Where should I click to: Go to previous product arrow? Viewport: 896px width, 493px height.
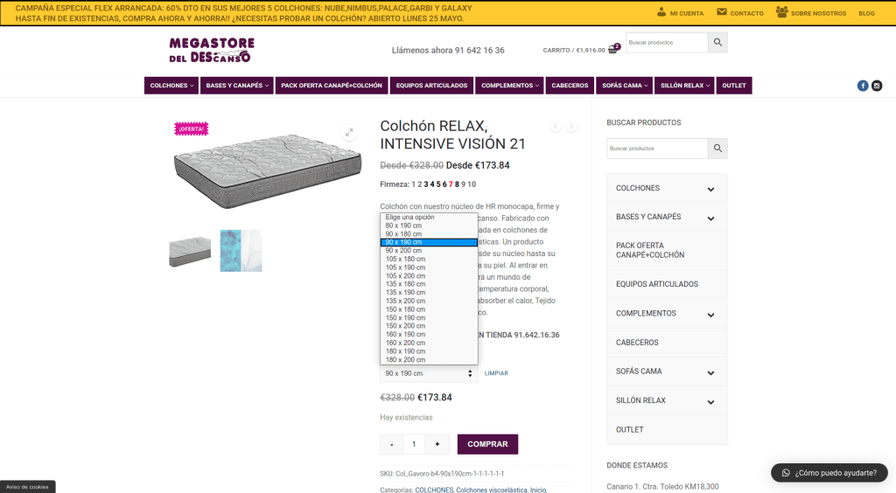[556, 126]
